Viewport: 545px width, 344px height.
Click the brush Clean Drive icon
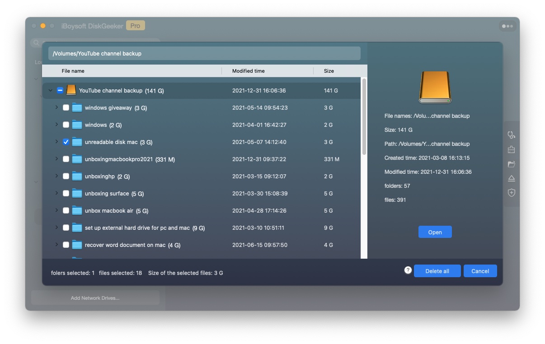[x=511, y=149]
